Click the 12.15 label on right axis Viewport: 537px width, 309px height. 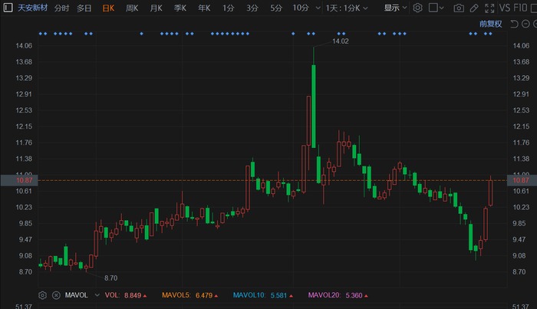(x=521, y=127)
